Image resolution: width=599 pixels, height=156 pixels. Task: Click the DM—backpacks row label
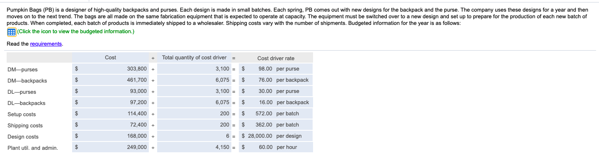tap(27, 81)
